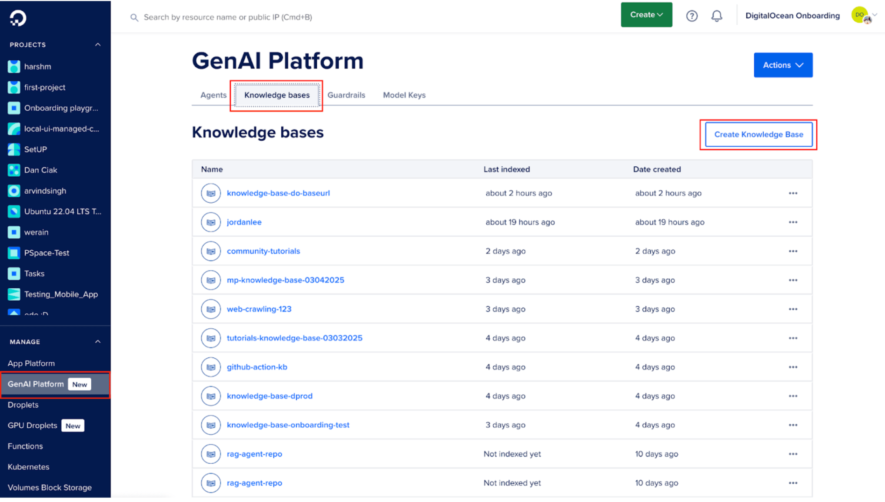Switch to the Model Keys tab
The width and height of the screenshot is (885, 502).
(x=404, y=95)
